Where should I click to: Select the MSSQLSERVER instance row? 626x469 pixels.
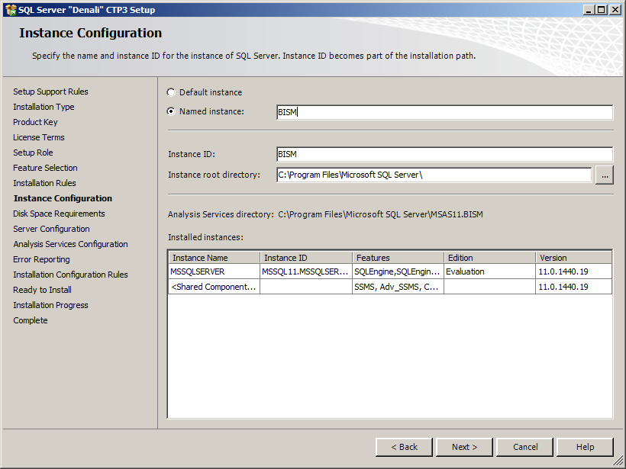click(x=390, y=271)
